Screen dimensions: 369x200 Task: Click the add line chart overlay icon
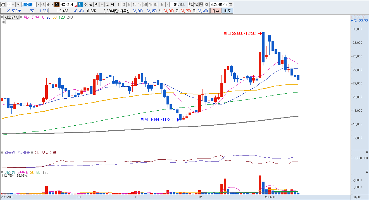196,4
